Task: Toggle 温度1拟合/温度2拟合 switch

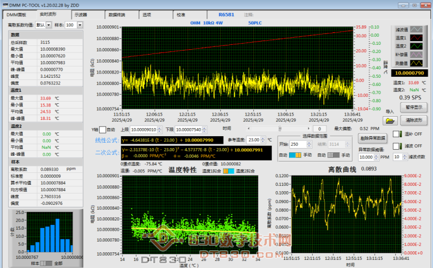Action: coord(228,171)
